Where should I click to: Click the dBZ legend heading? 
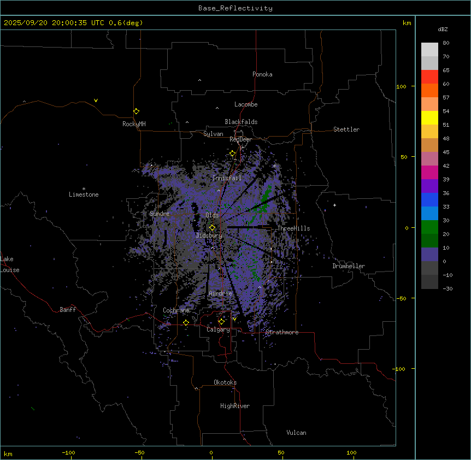click(443, 29)
